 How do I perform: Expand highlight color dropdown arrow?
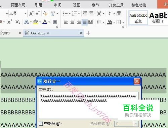(40, 22)
